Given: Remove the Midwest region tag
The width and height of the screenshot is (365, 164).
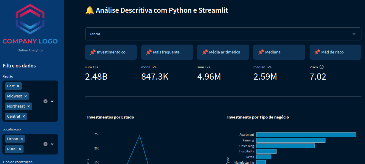Looking at the screenshot, I should (26, 96).
